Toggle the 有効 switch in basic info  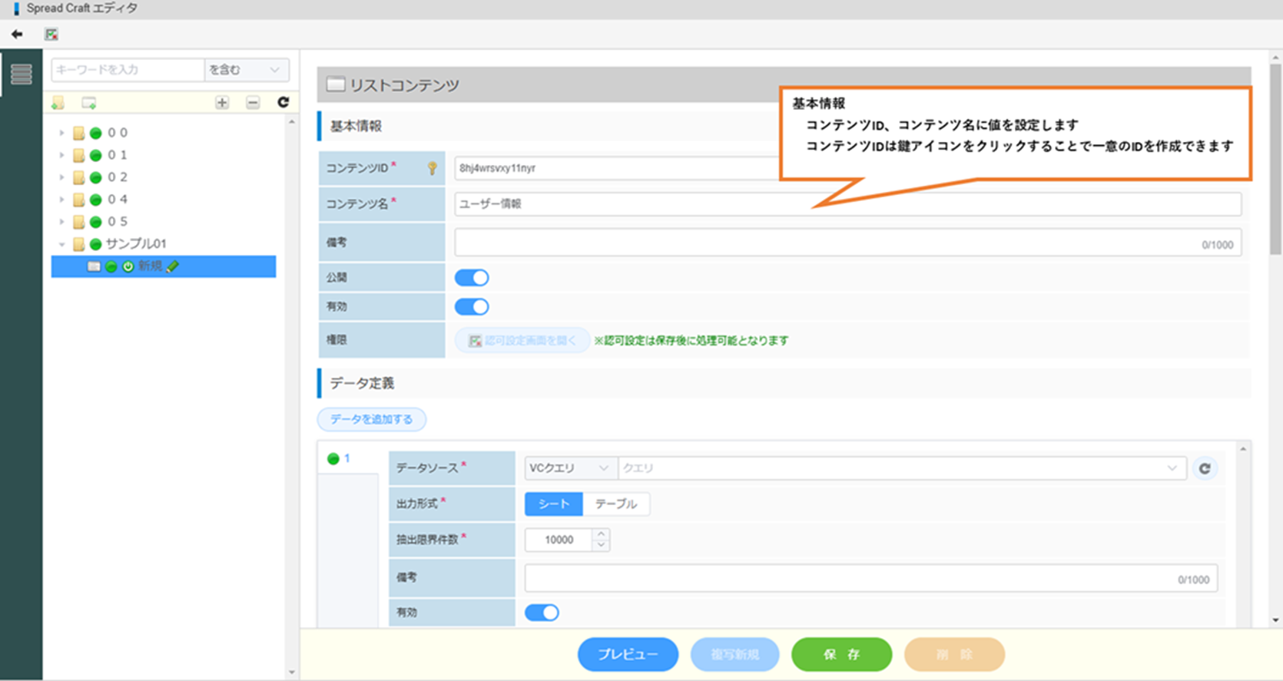(x=472, y=307)
